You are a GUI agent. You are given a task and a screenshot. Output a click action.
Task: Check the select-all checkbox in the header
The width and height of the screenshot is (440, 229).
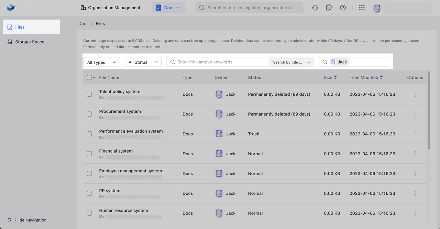pyautogui.click(x=89, y=77)
